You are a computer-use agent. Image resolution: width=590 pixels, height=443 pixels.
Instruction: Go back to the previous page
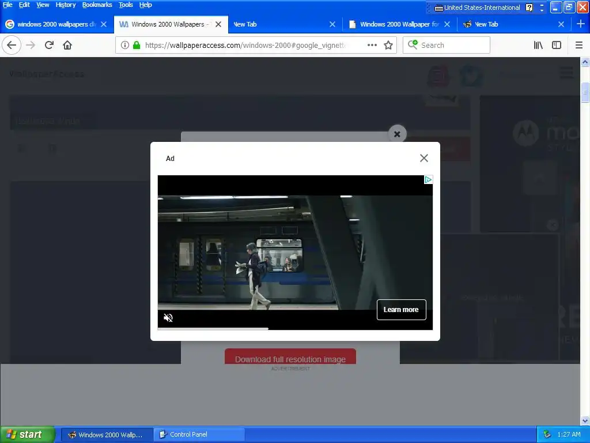click(12, 45)
